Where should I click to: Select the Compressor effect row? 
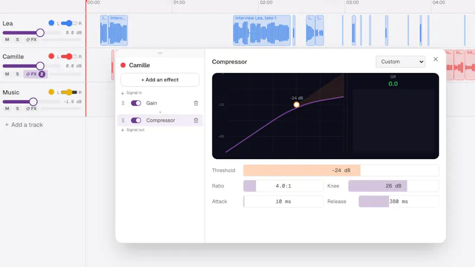point(160,120)
